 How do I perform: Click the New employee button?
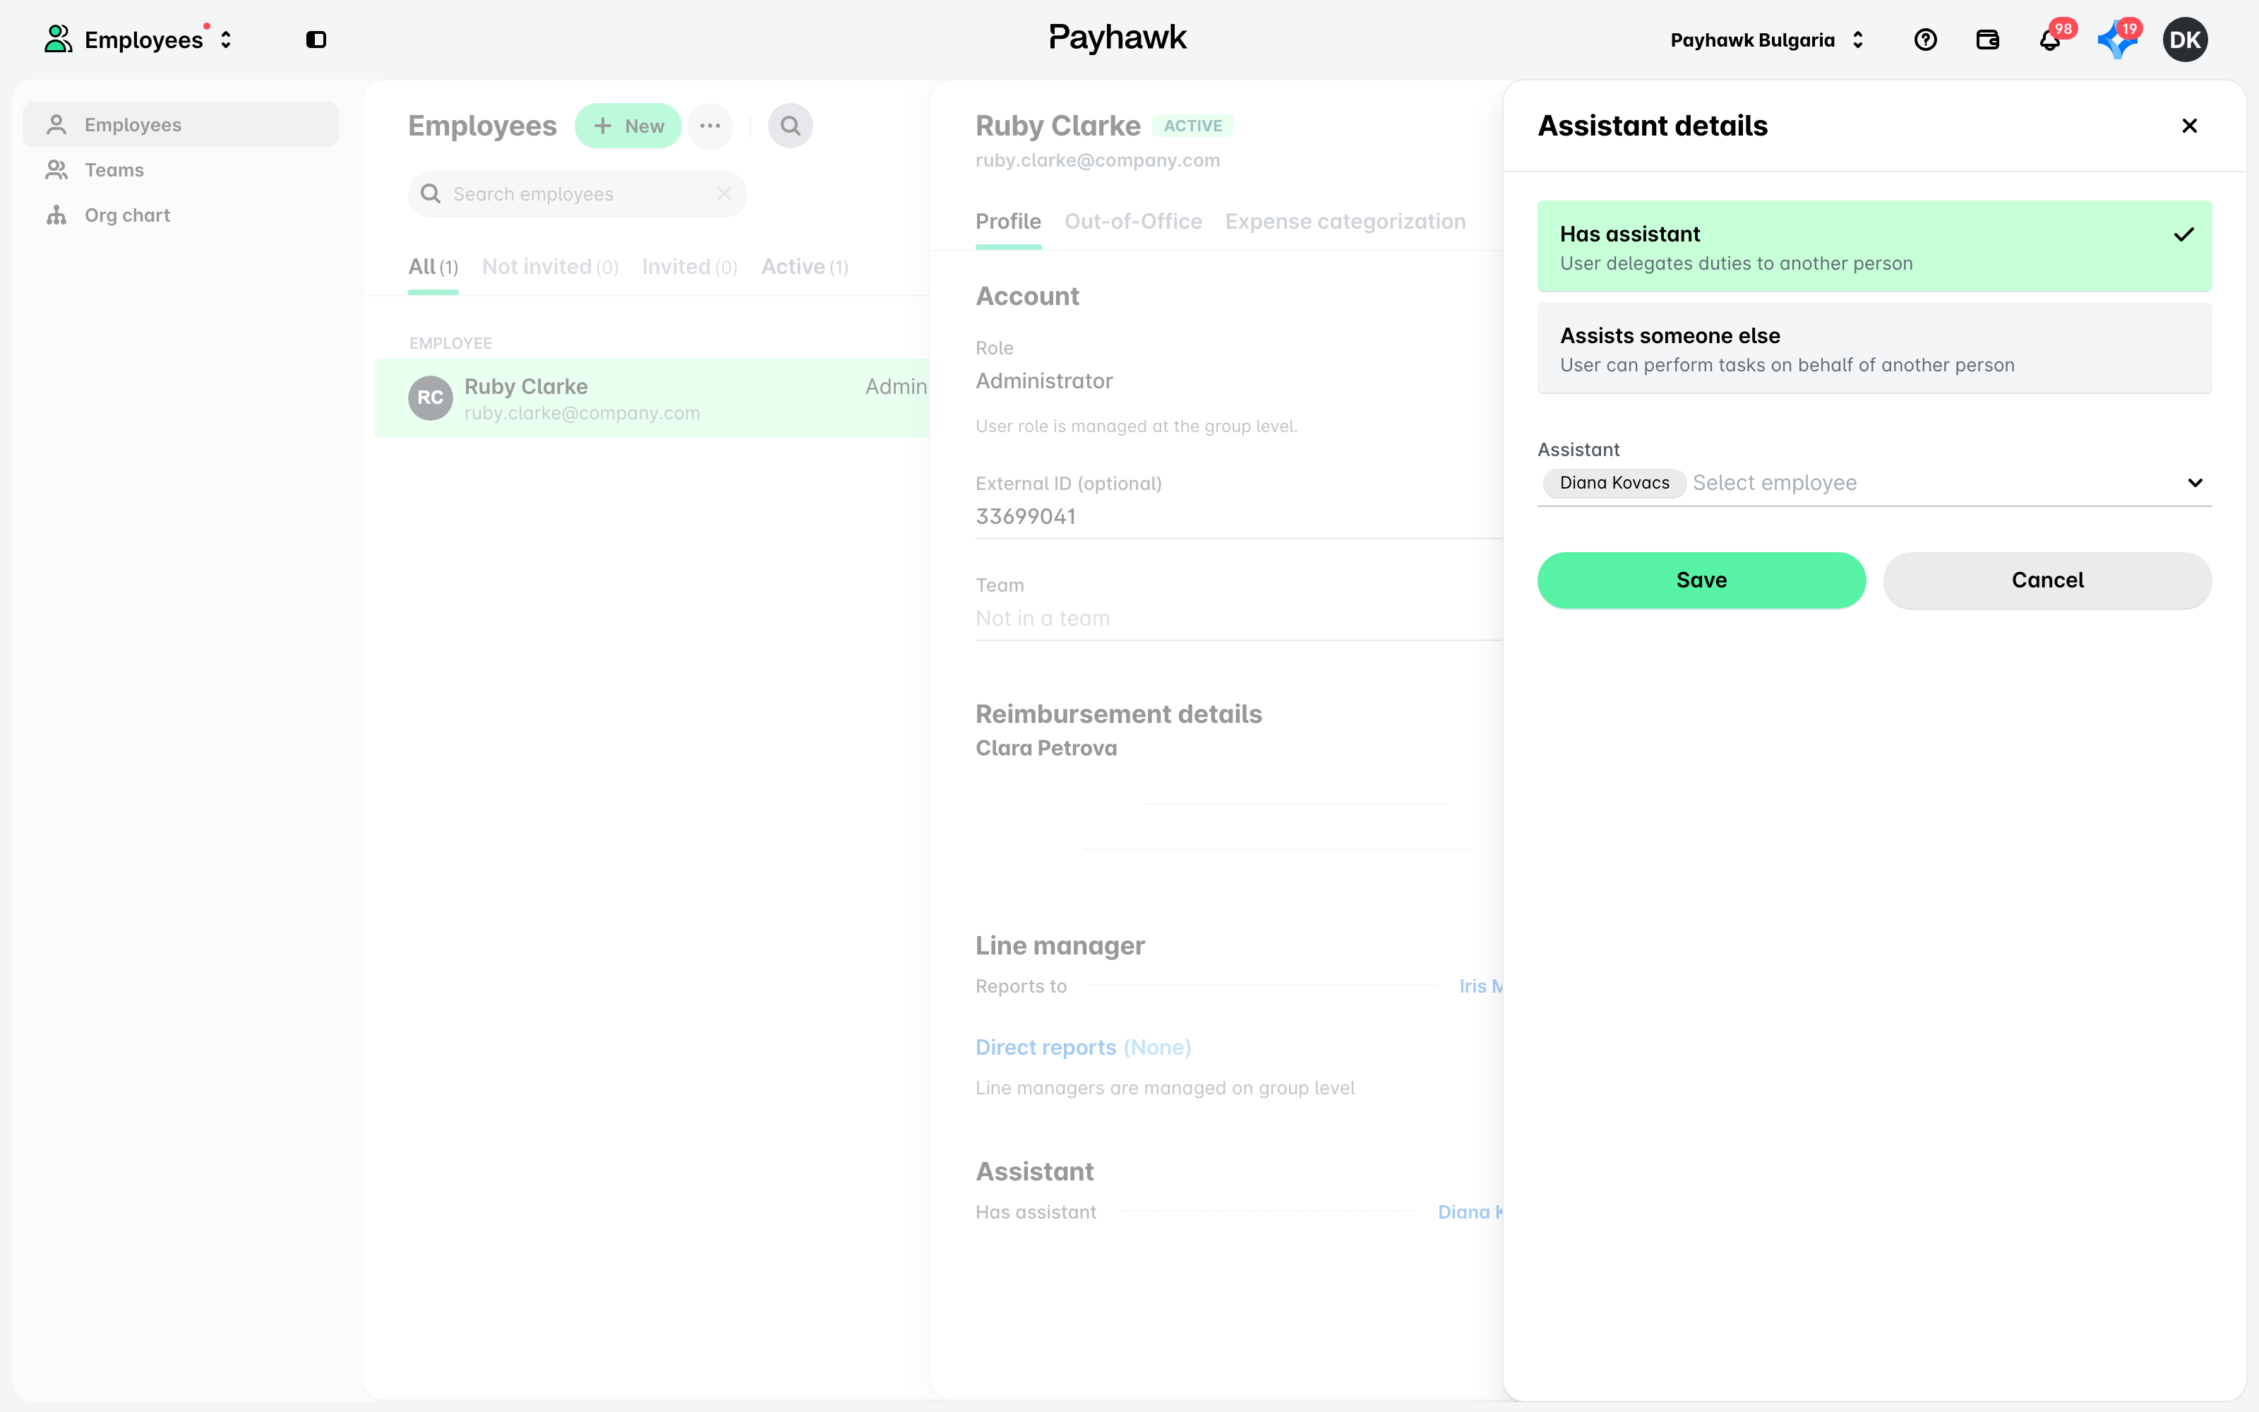[x=628, y=125]
